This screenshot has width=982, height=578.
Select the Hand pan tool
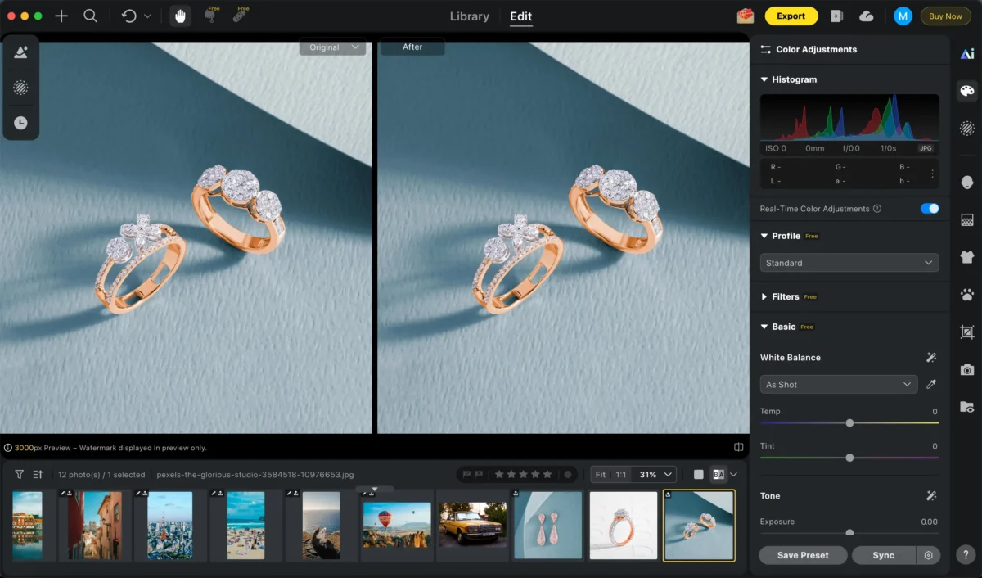(181, 16)
